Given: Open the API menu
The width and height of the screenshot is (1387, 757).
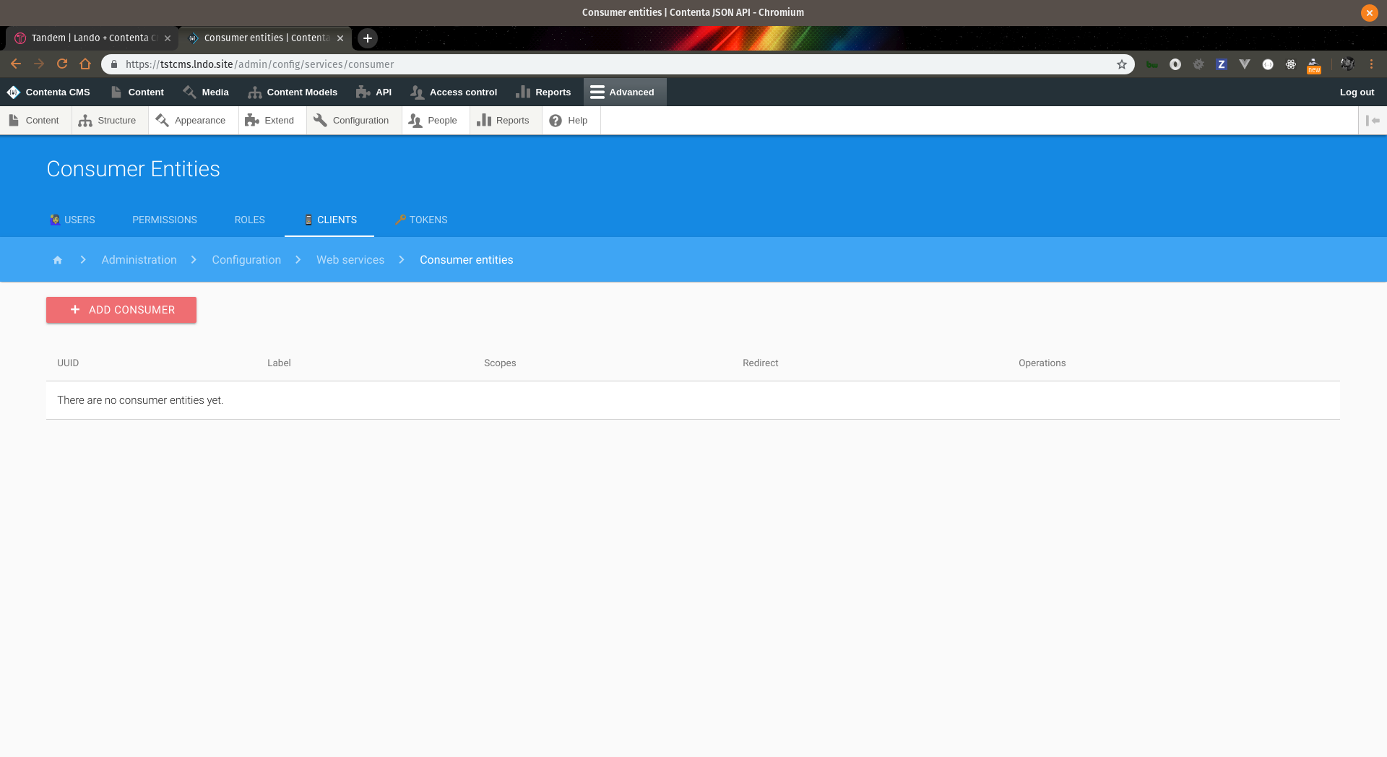Looking at the screenshot, I should (x=373, y=92).
